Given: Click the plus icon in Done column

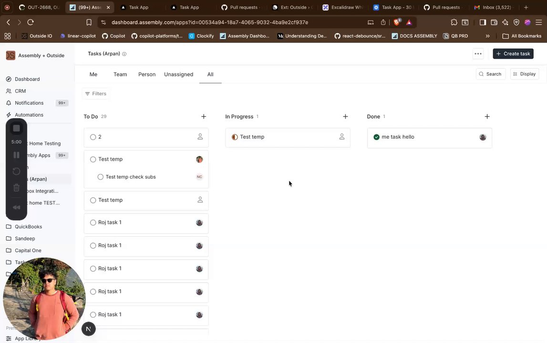Looking at the screenshot, I should click(x=487, y=117).
